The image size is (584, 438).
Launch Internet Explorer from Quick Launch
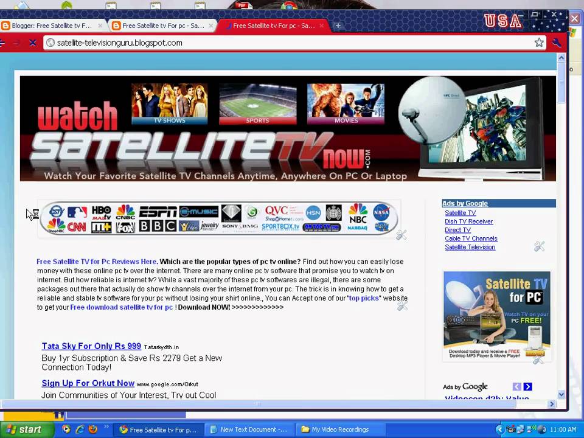pos(80,429)
